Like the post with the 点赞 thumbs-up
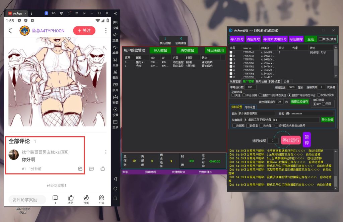 click(x=71, y=198)
